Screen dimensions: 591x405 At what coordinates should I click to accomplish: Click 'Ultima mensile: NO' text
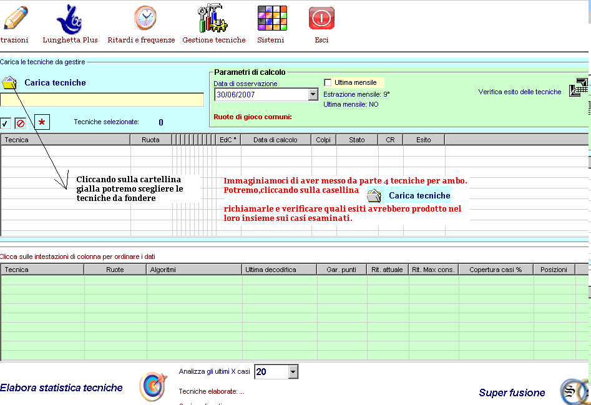(351, 104)
